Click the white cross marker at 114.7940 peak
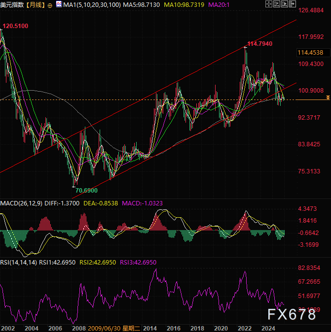 245,47
